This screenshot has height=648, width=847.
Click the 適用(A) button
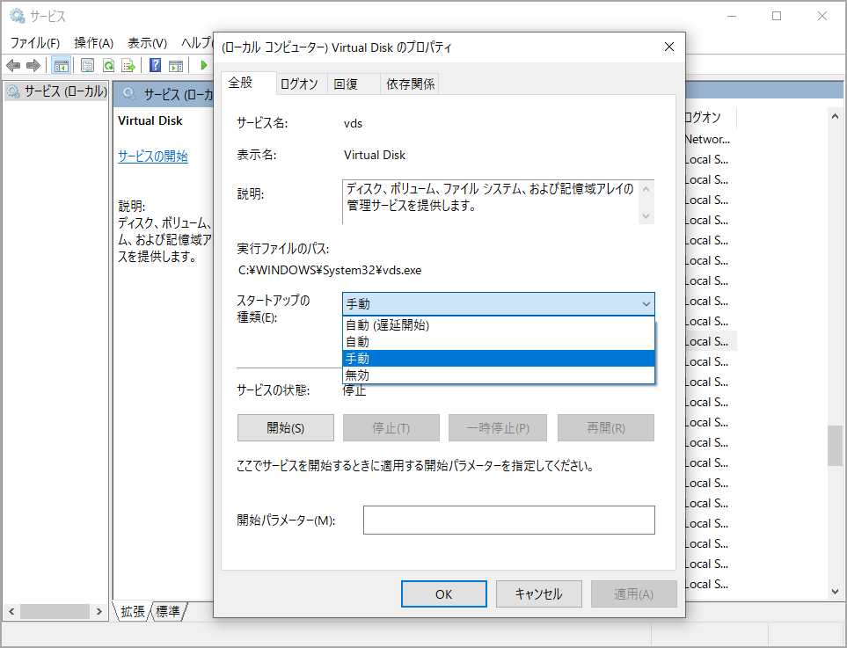[634, 594]
